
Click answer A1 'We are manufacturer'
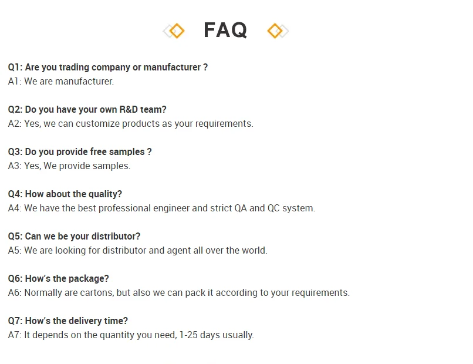(61, 82)
